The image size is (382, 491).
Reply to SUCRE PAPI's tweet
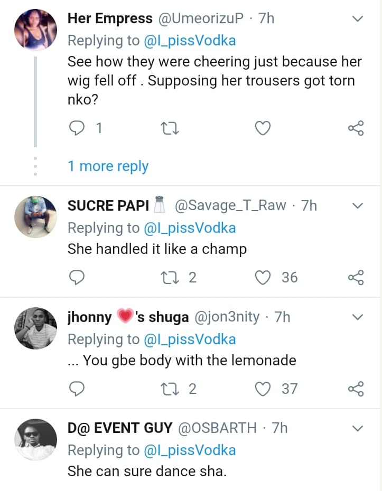point(77,277)
